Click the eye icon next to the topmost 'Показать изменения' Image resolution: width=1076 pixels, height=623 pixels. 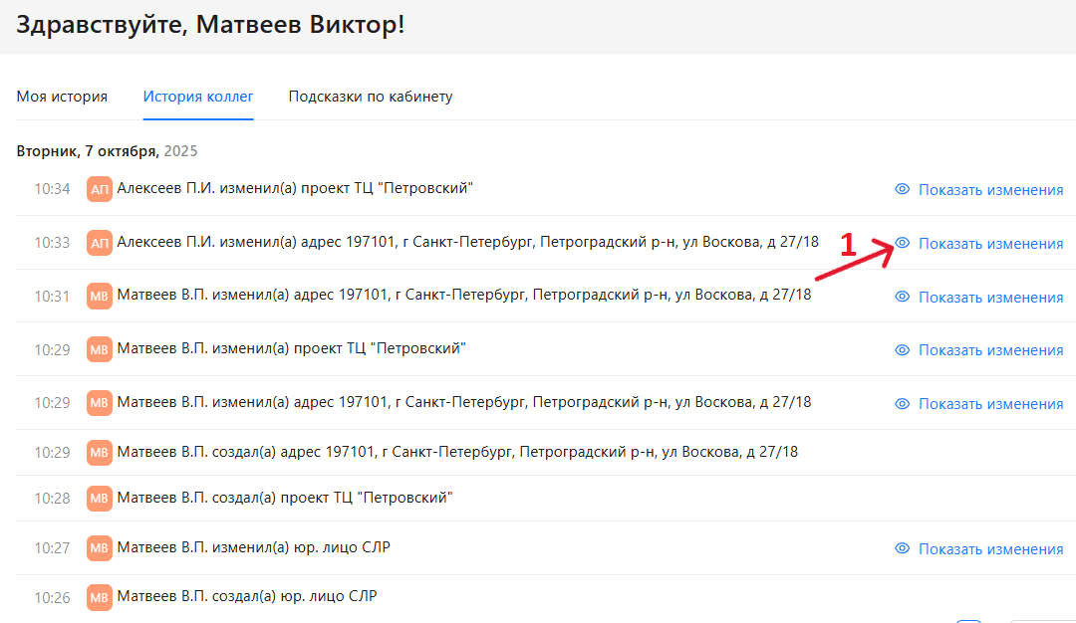coord(902,189)
